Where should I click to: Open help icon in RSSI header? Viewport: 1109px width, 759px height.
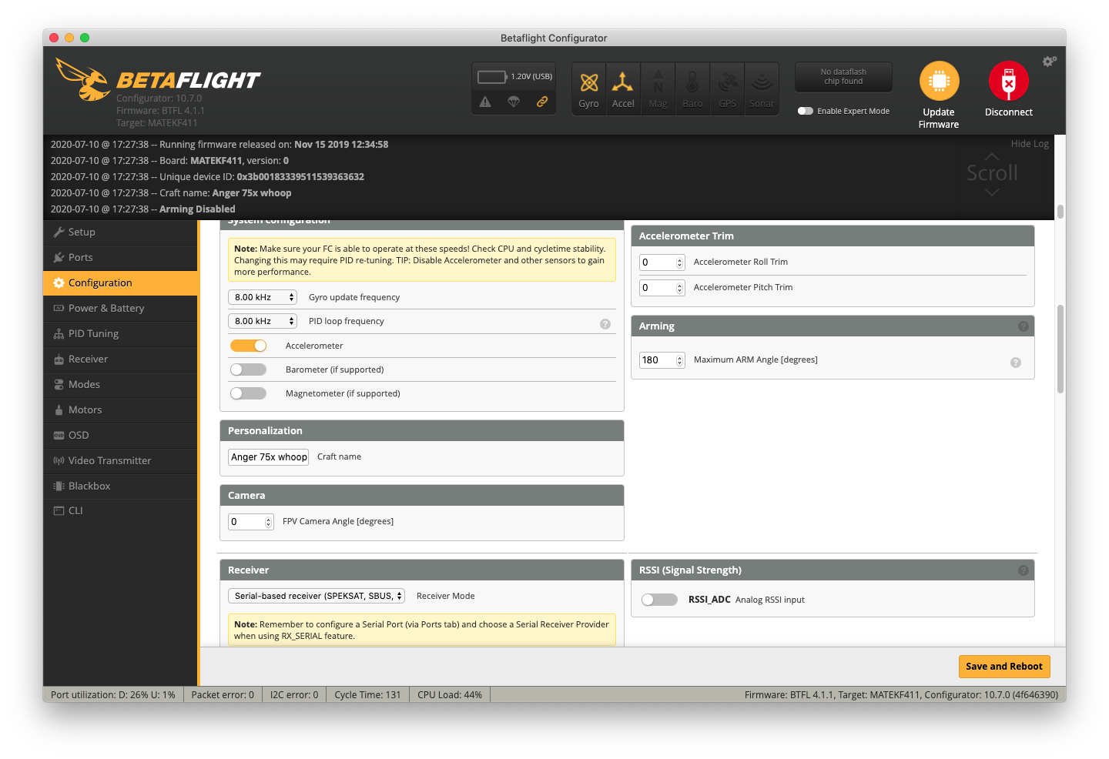(x=1023, y=570)
